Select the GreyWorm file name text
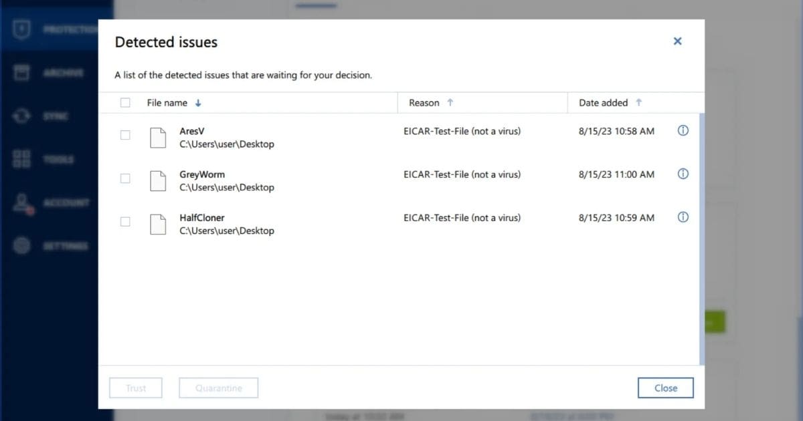This screenshot has height=421, width=803. tap(202, 174)
